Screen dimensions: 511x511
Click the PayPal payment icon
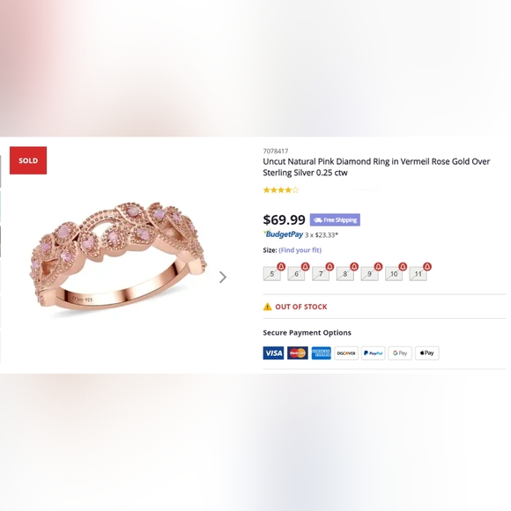pos(374,353)
